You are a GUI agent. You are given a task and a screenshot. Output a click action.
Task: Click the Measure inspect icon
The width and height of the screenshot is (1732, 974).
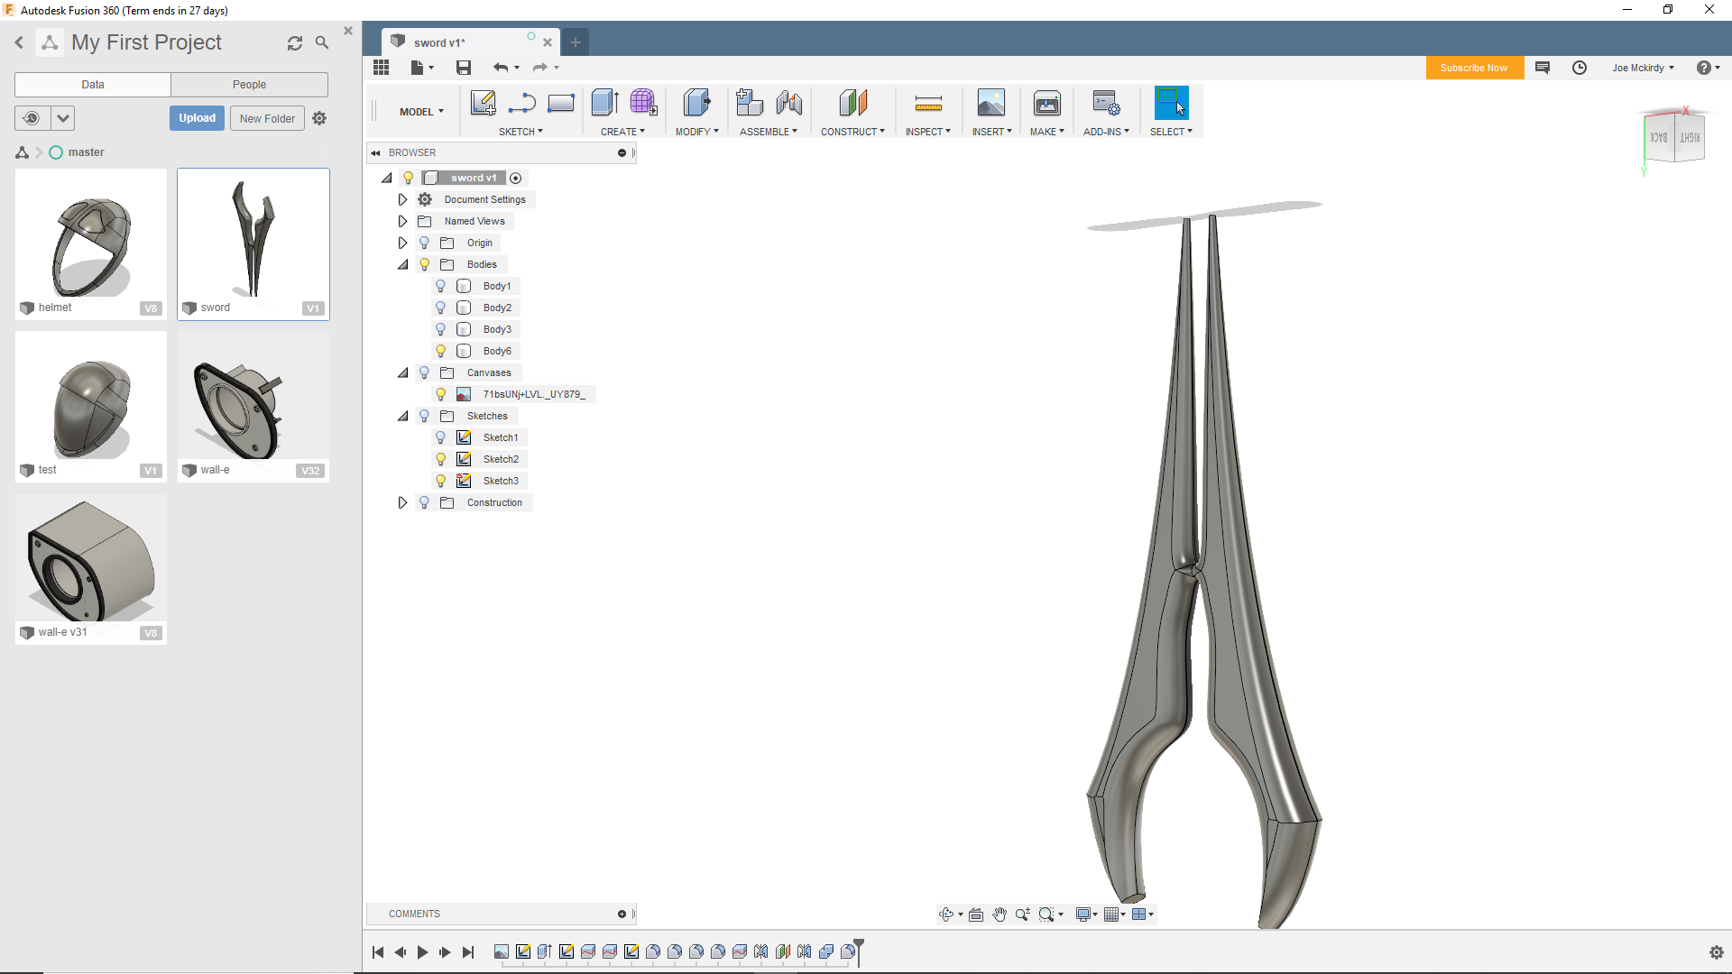tap(928, 104)
